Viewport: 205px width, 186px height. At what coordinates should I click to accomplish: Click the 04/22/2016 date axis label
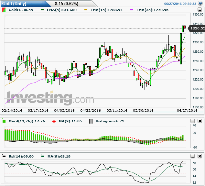tap(91, 111)
